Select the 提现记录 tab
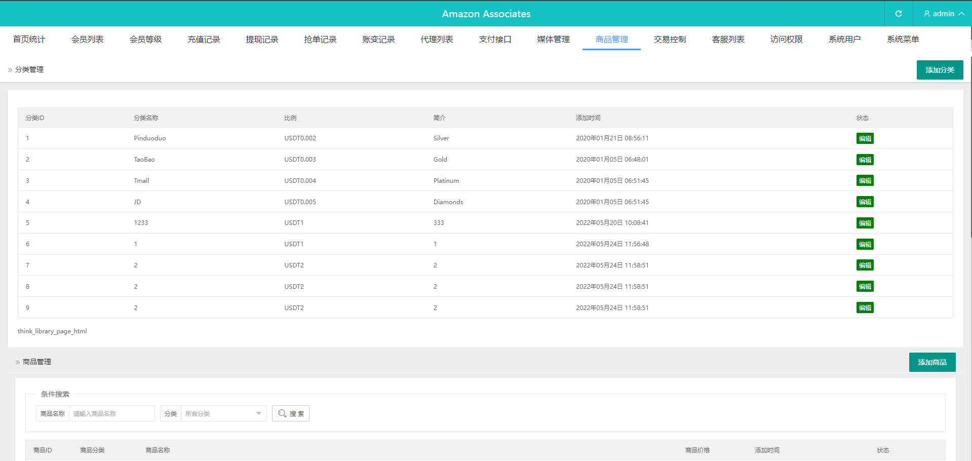The image size is (972, 461). pyautogui.click(x=262, y=39)
